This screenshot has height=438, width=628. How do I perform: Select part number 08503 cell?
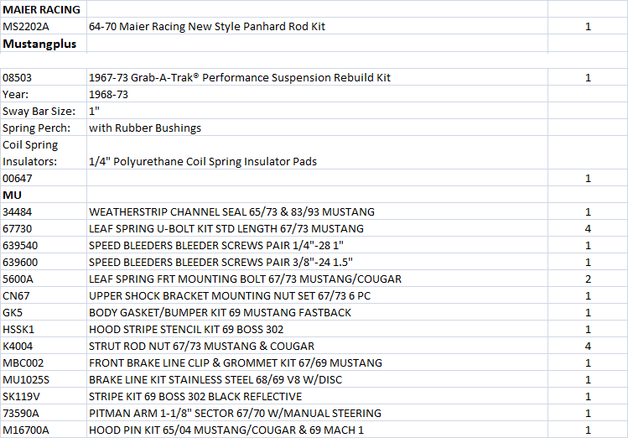click(44, 77)
